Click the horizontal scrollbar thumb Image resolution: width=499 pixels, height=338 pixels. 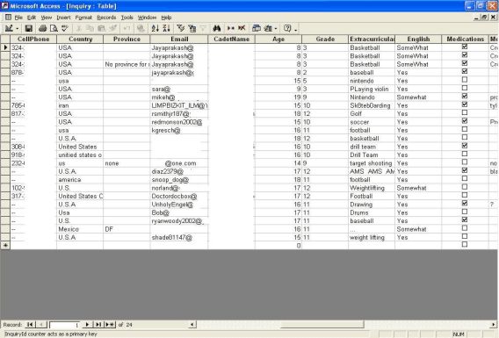pos(322,325)
